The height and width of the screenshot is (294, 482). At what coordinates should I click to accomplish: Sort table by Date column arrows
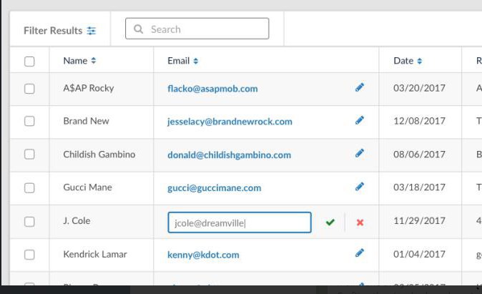(x=420, y=62)
